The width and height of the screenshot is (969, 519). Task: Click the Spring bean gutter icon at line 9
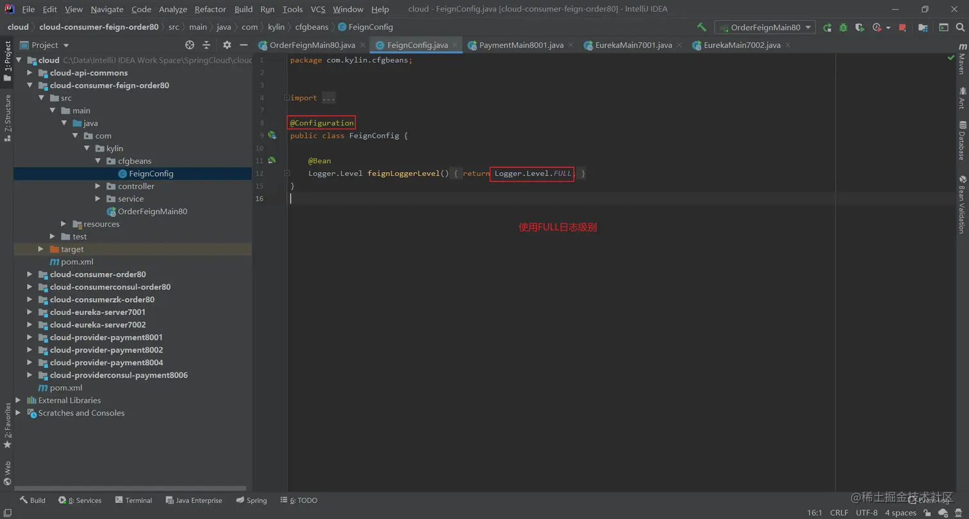coord(272,135)
